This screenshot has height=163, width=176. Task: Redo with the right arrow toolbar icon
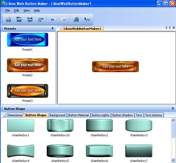[x=64, y=19]
